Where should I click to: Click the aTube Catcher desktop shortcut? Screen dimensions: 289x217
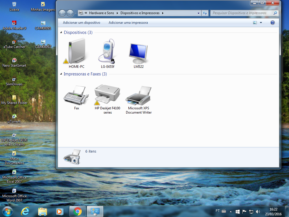(14, 44)
